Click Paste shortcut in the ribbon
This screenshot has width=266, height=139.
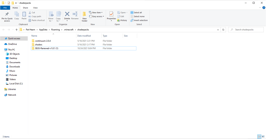(x=37, y=20)
